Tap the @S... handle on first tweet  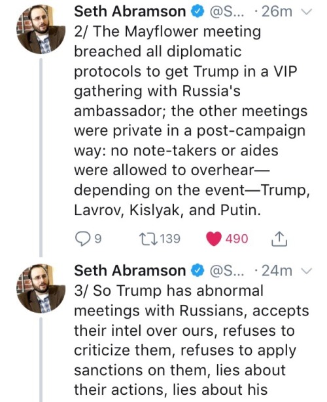(x=228, y=12)
